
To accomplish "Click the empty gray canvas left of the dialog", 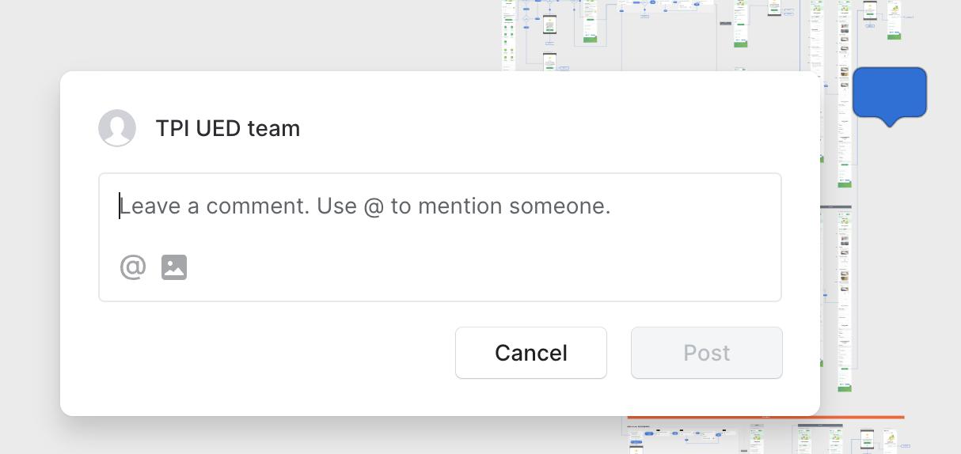I will (30, 237).
